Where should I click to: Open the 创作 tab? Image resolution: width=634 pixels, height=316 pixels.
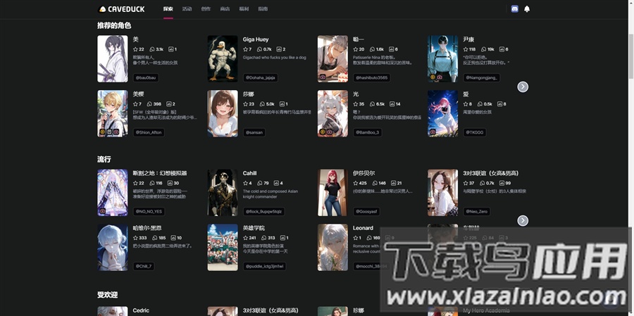click(206, 9)
